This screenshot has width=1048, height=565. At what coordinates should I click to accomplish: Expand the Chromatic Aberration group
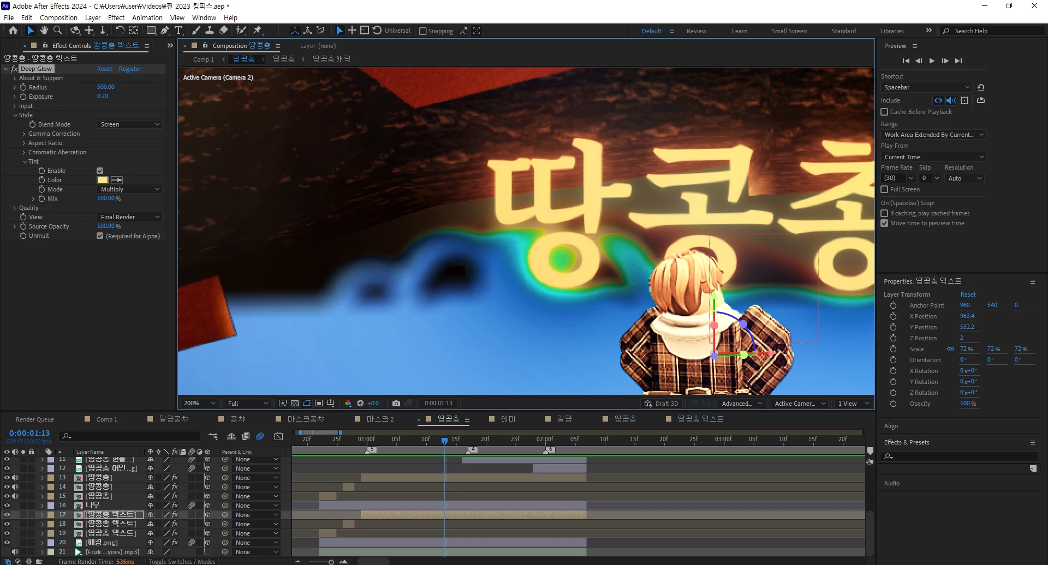pos(24,152)
